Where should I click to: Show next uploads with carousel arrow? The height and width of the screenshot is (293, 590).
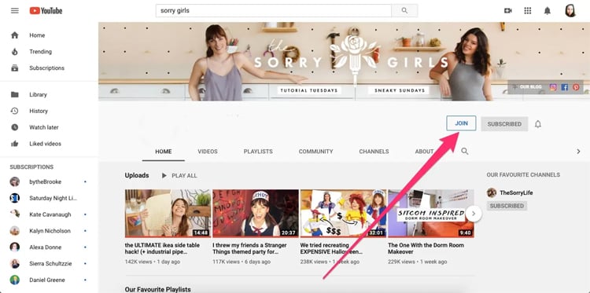pos(474,214)
